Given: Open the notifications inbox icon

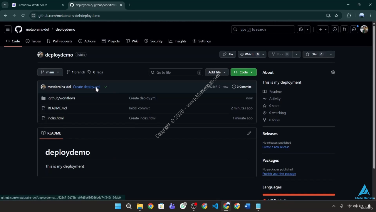Looking at the screenshot, I should click(354, 29).
